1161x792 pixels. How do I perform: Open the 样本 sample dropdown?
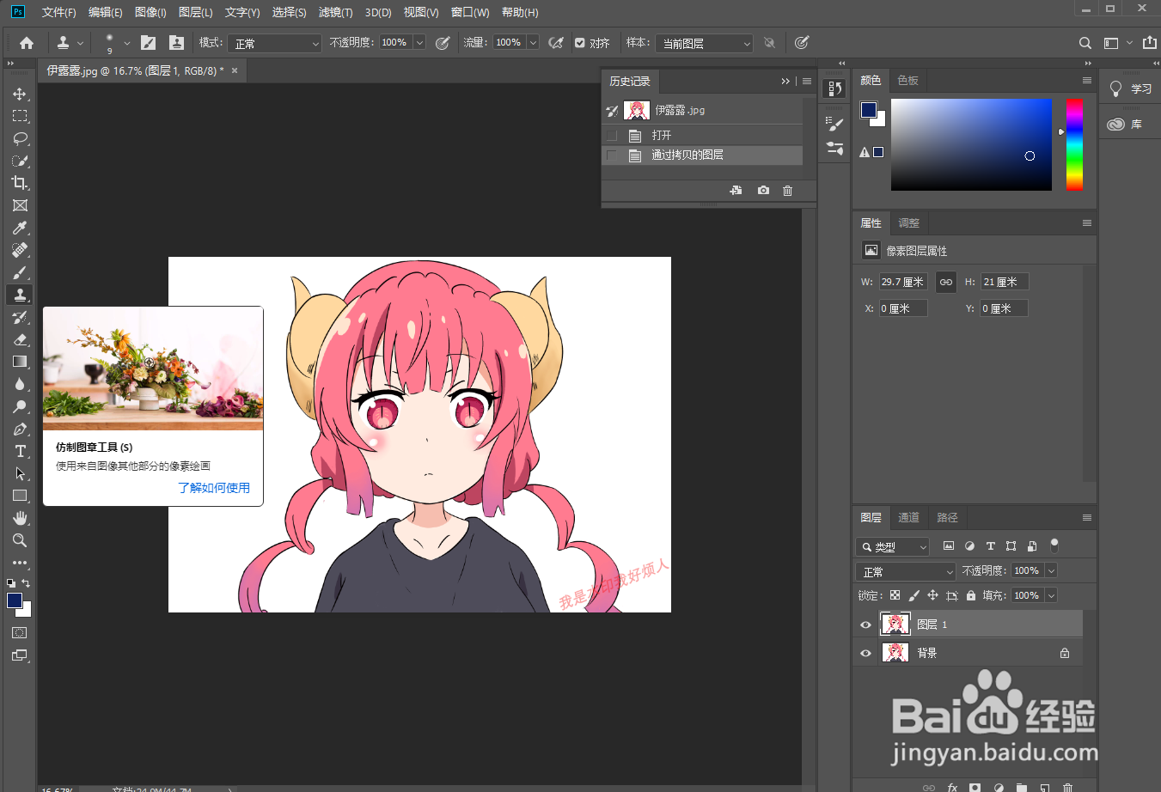705,43
